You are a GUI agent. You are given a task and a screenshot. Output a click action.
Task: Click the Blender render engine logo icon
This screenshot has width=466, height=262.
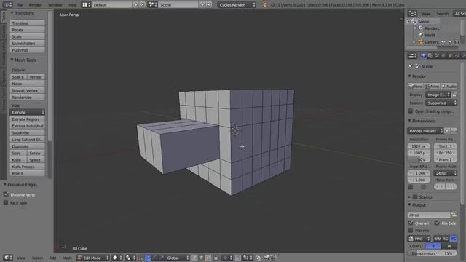coord(264,5)
